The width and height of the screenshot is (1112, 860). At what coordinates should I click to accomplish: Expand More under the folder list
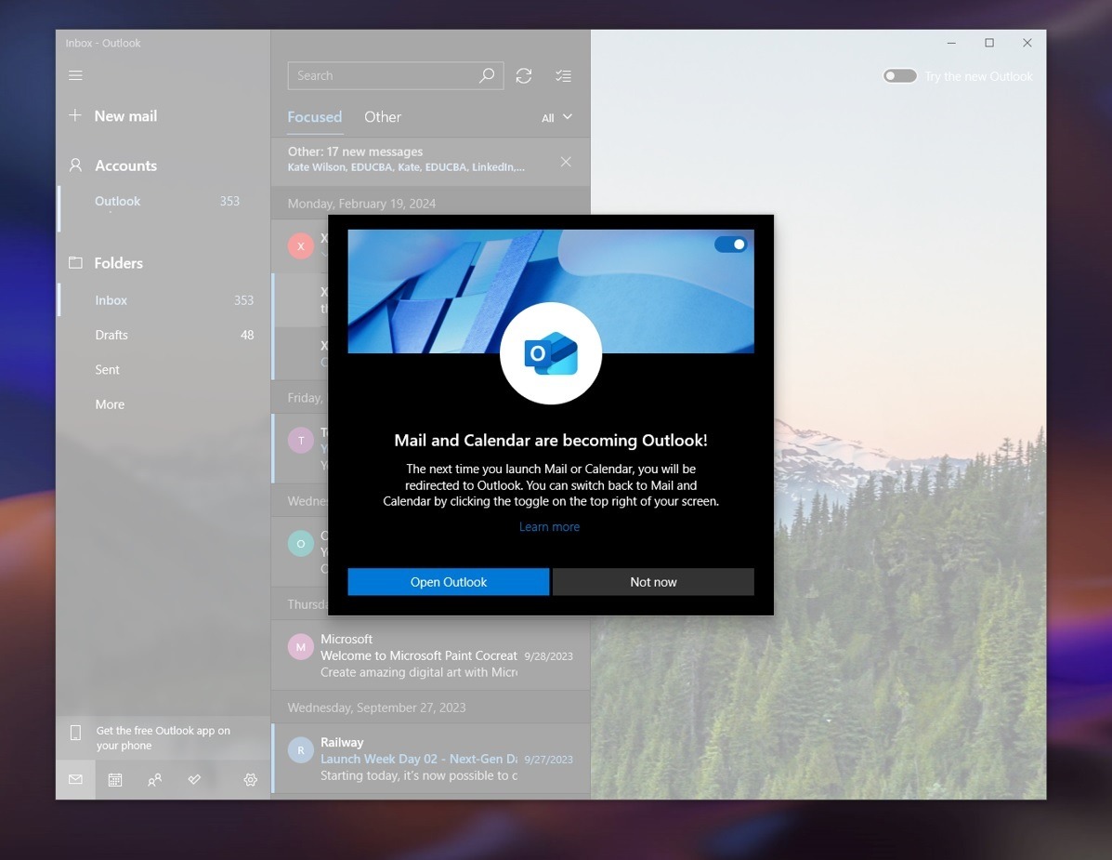pos(109,404)
